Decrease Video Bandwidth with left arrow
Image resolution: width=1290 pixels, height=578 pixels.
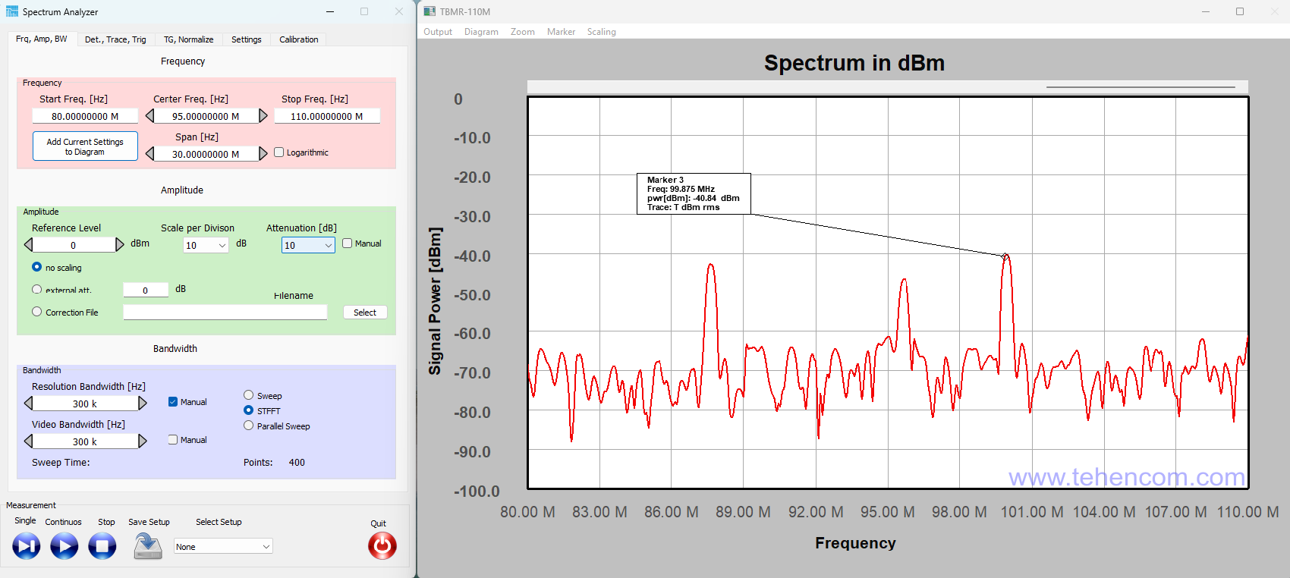[x=28, y=441]
